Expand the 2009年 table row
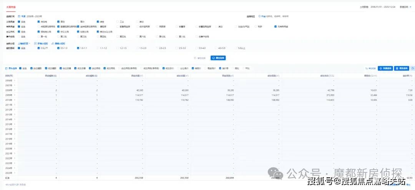This screenshot has height=190, width=415. [15, 95]
